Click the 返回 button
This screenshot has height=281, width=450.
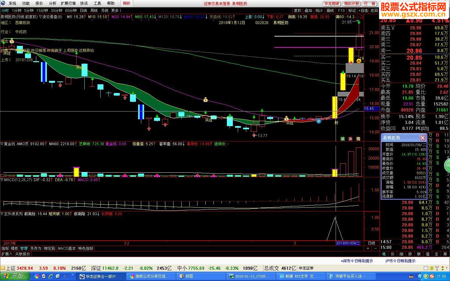tap(374, 10)
